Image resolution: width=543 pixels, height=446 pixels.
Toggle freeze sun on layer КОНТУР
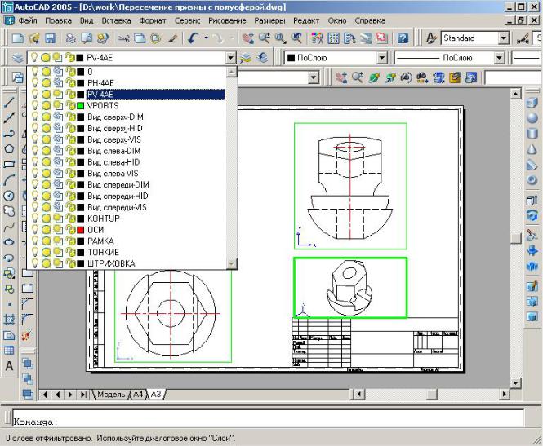(x=46, y=219)
